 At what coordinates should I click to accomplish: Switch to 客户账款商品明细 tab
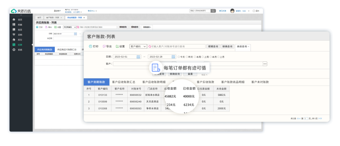[233, 82]
